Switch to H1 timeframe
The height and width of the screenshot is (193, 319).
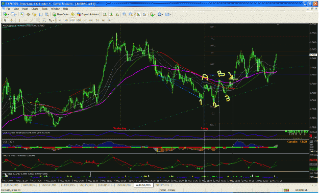85,20
